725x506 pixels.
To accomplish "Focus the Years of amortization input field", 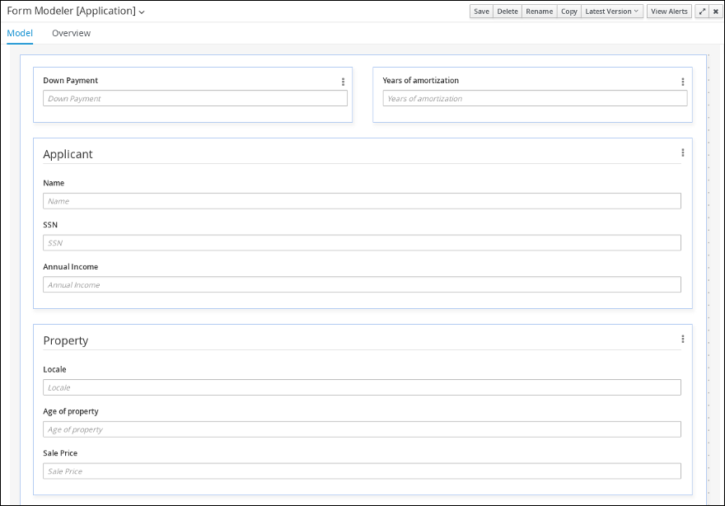I will click(535, 98).
